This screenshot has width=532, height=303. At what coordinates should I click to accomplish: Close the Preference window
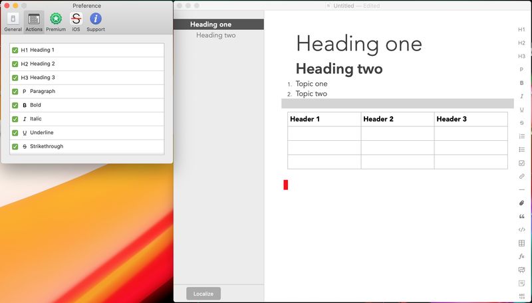pyautogui.click(x=7, y=6)
